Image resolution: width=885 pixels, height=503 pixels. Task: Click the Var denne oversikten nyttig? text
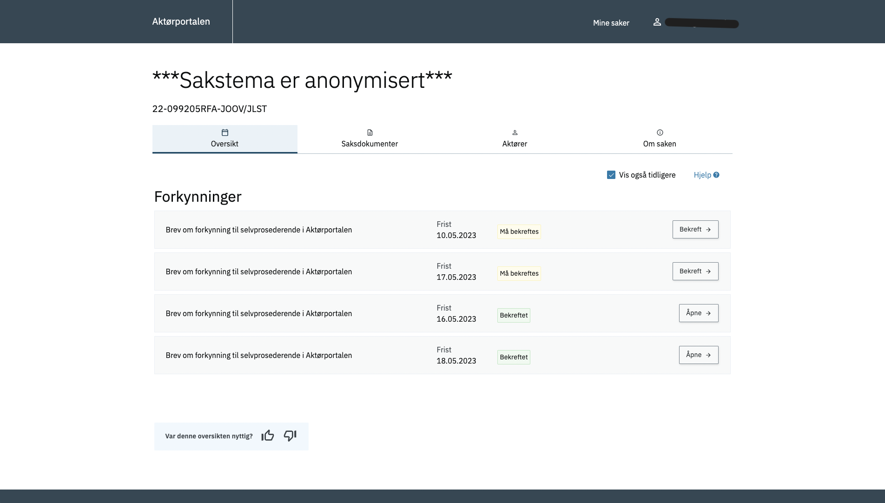209,436
